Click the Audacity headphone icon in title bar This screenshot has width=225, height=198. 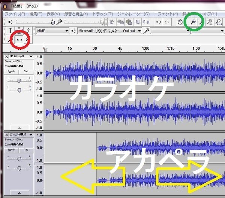pyautogui.click(x=5, y=6)
